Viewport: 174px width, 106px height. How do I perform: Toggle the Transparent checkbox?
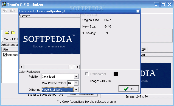(87, 74)
